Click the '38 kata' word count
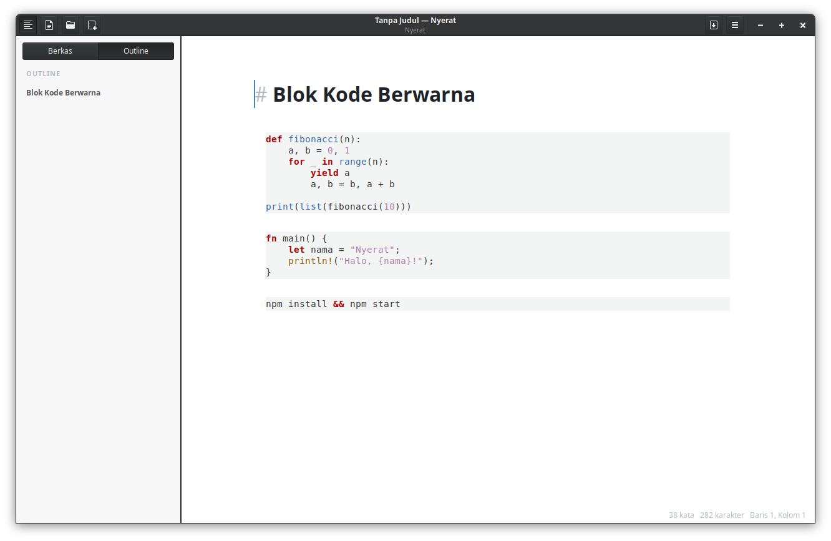This screenshot has height=541, width=831. (681, 515)
